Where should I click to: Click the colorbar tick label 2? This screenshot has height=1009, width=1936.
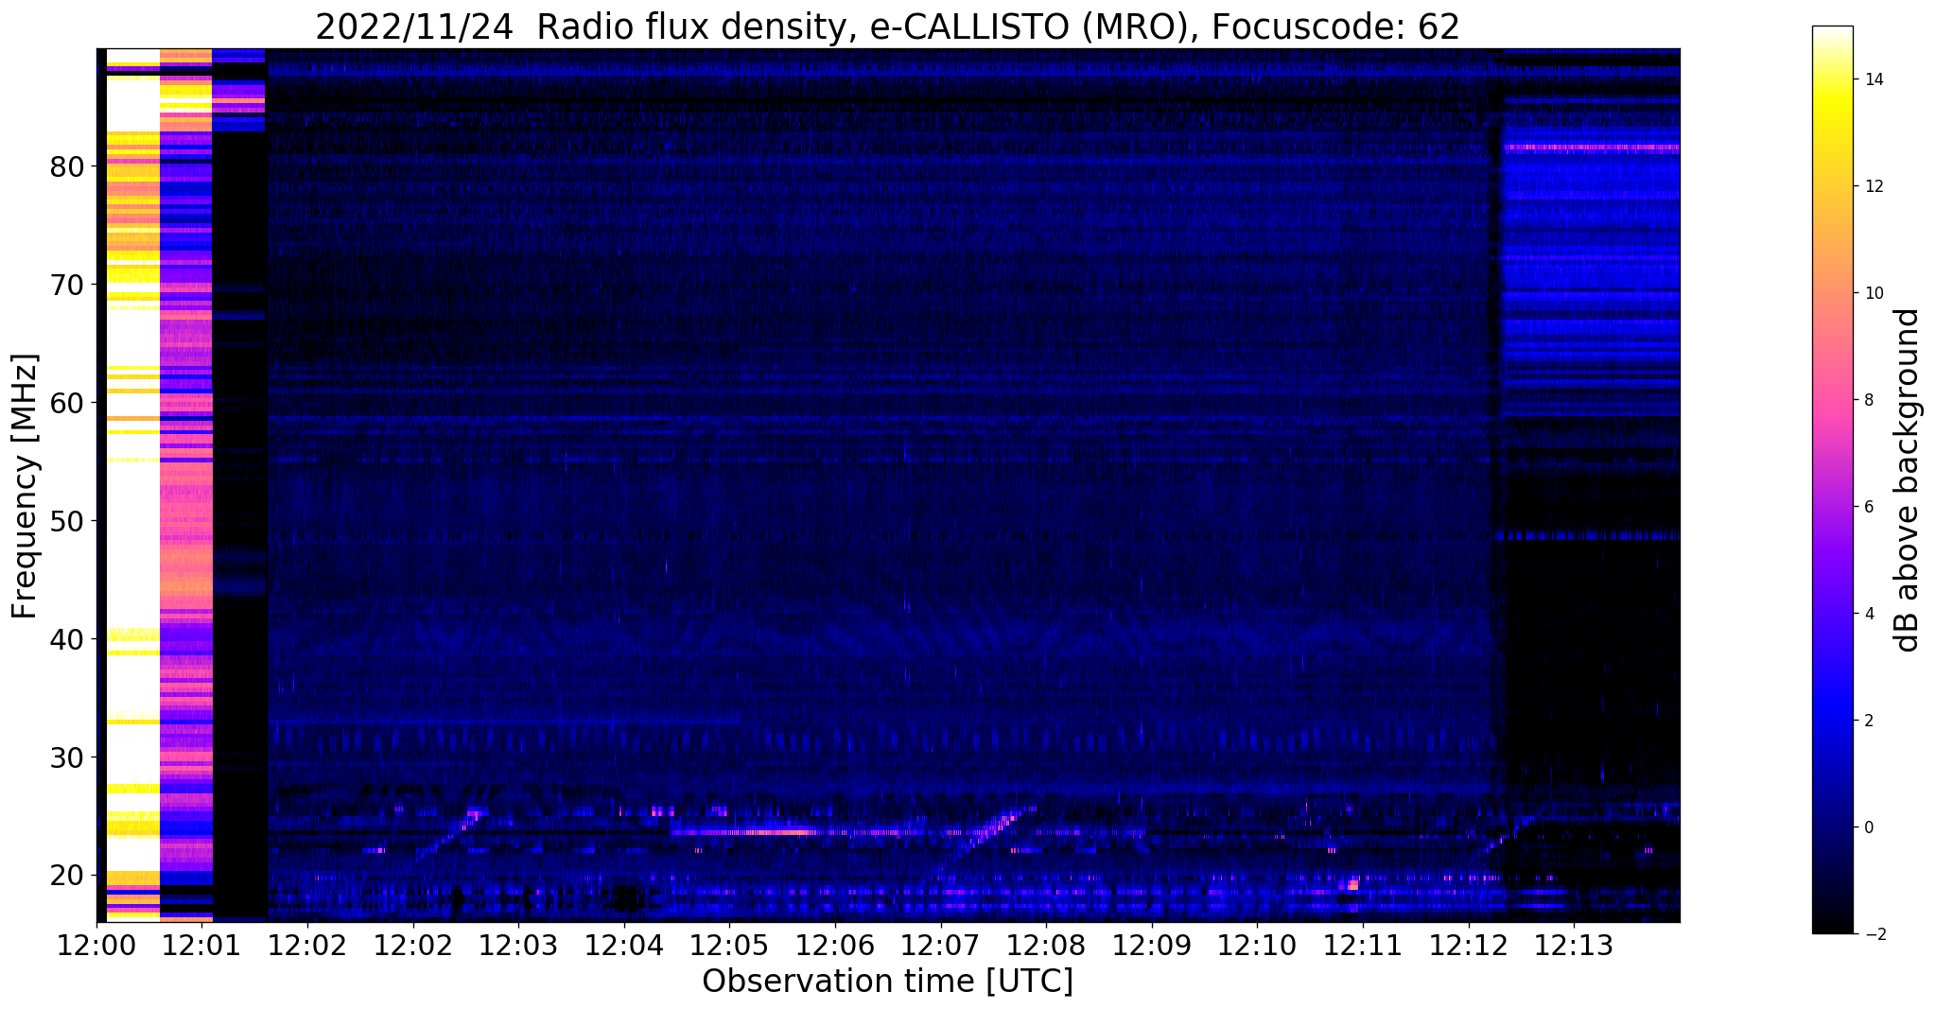point(1867,721)
